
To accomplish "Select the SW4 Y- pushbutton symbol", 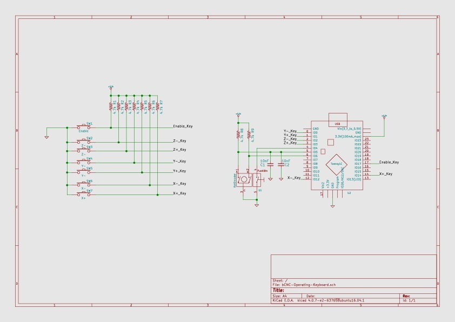I will (84, 162).
